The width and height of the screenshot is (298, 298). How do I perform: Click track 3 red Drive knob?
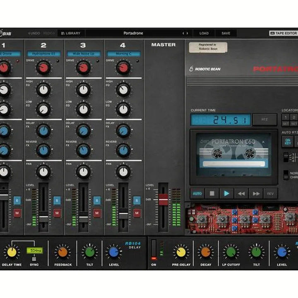click(84, 67)
